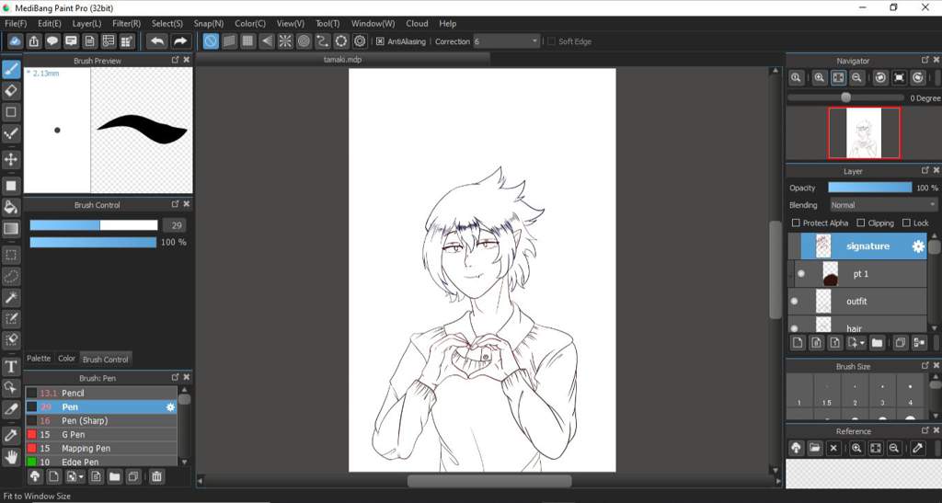This screenshot has width=942, height=503.
Task: Enable layer Lock checkbox
Action: [906, 223]
